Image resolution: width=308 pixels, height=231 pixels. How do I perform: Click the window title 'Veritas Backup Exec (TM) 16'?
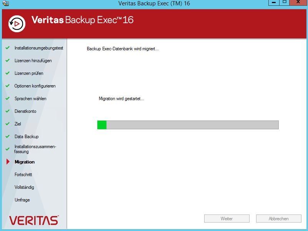[154, 3]
